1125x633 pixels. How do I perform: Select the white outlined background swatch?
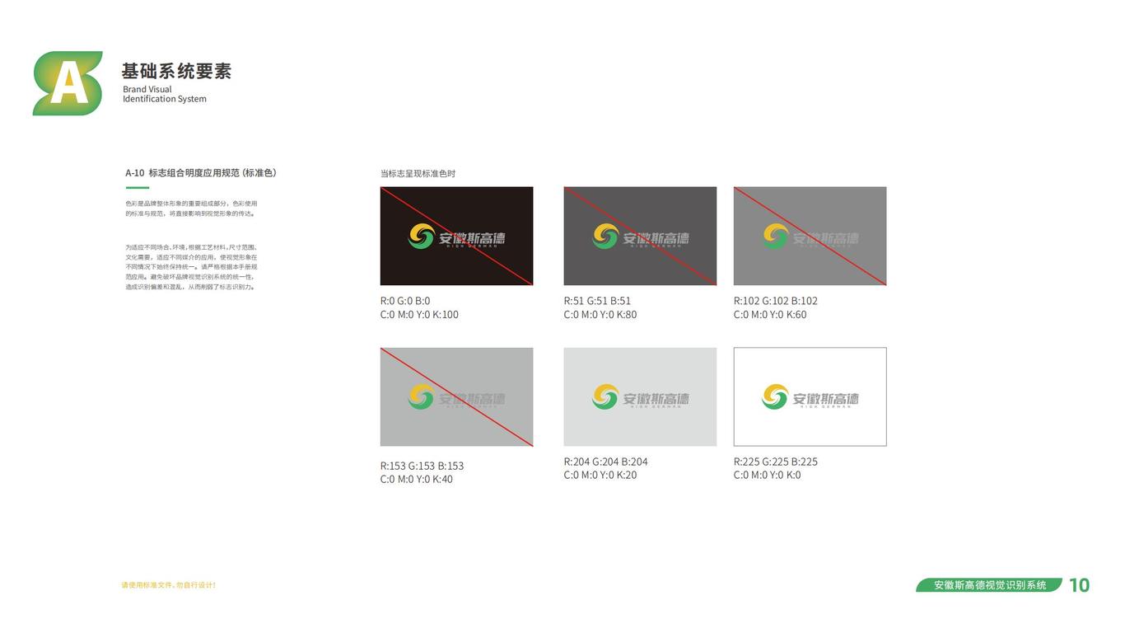(x=810, y=397)
